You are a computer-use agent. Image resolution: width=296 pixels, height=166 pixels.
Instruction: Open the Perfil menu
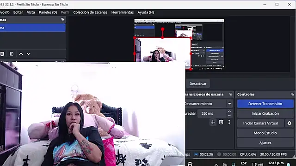coord(65,12)
